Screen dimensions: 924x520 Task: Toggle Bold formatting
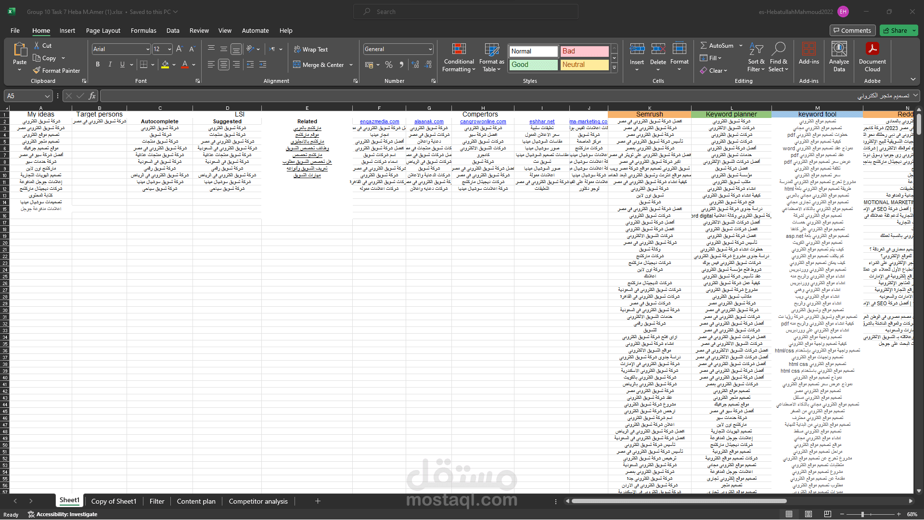(98, 65)
